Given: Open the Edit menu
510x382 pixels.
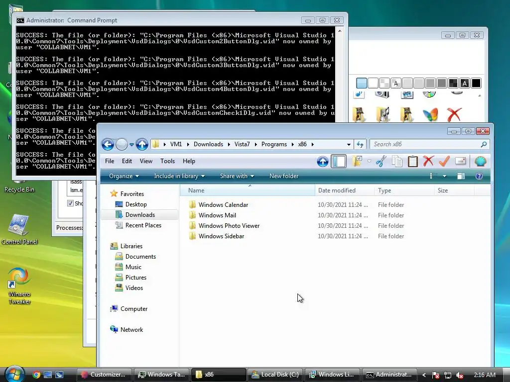Looking at the screenshot, I should coord(127,161).
